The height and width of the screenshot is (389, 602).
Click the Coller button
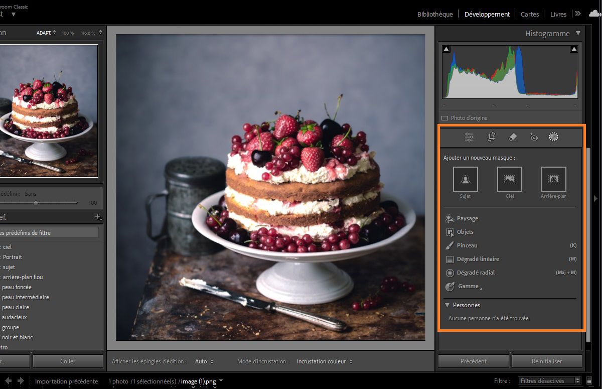(68, 361)
